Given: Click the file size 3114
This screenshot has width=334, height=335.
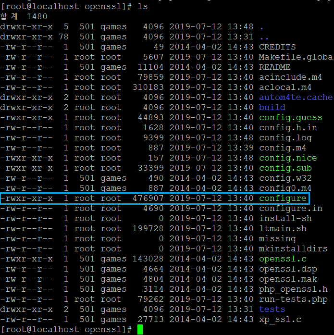Looking at the screenshot, I should point(153,289).
